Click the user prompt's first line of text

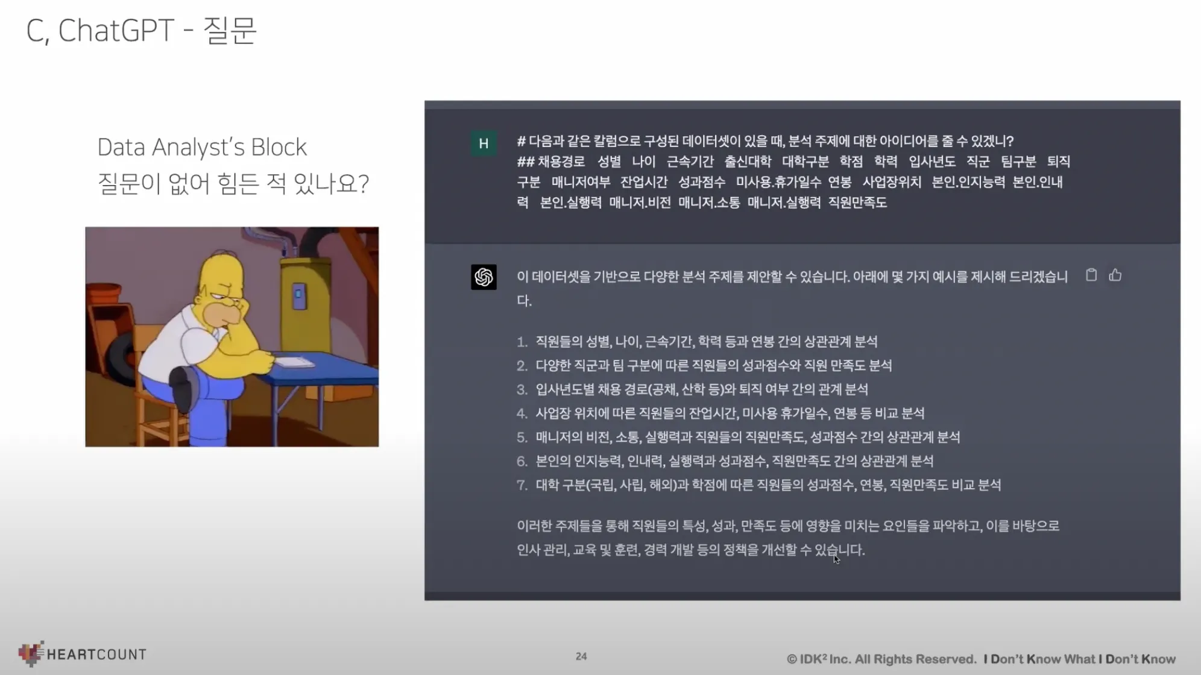pyautogui.click(x=764, y=141)
